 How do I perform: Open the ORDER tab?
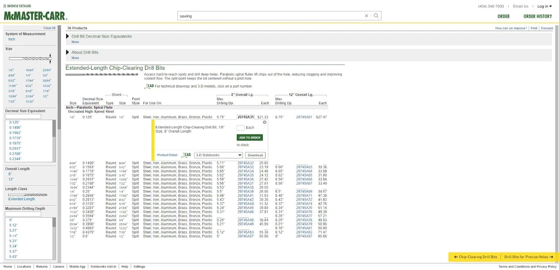tap(504, 16)
